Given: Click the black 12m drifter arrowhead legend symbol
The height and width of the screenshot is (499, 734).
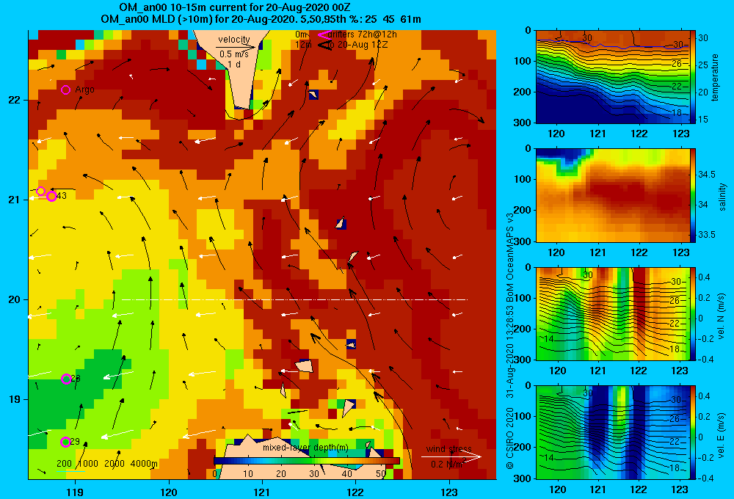Looking at the screenshot, I should coord(324,45).
